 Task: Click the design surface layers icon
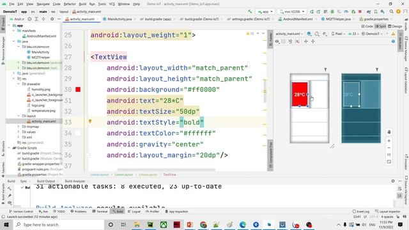tap(309, 34)
